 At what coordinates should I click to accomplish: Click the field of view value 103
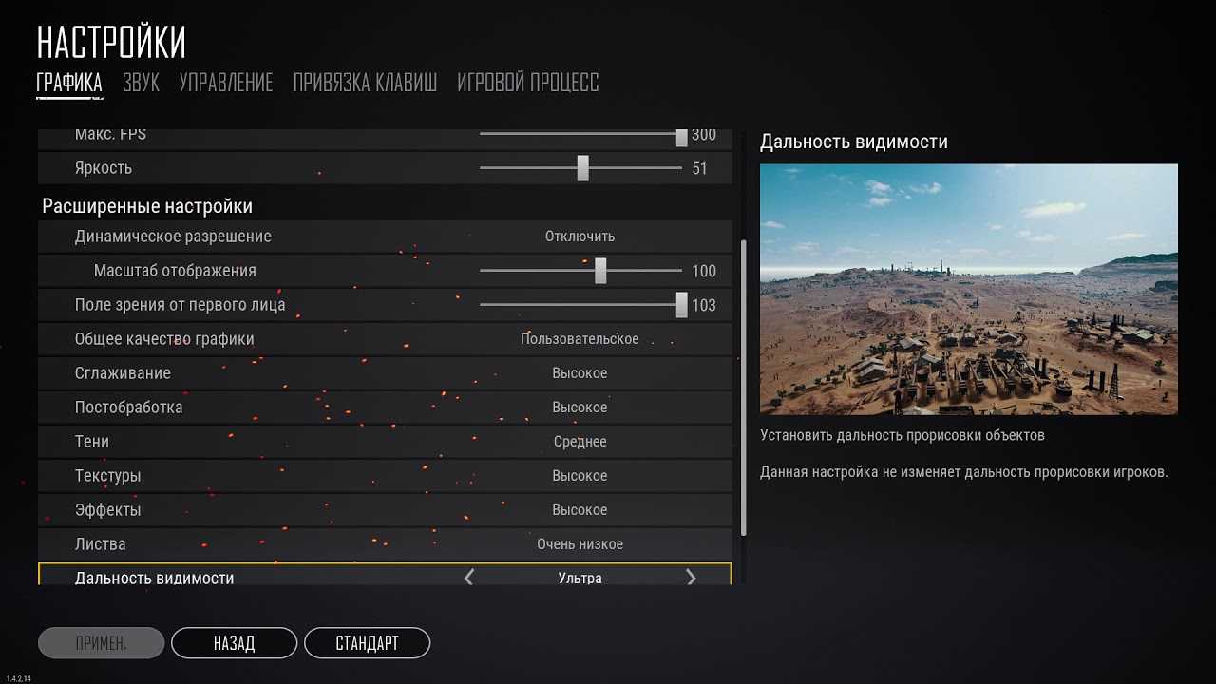tap(704, 306)
